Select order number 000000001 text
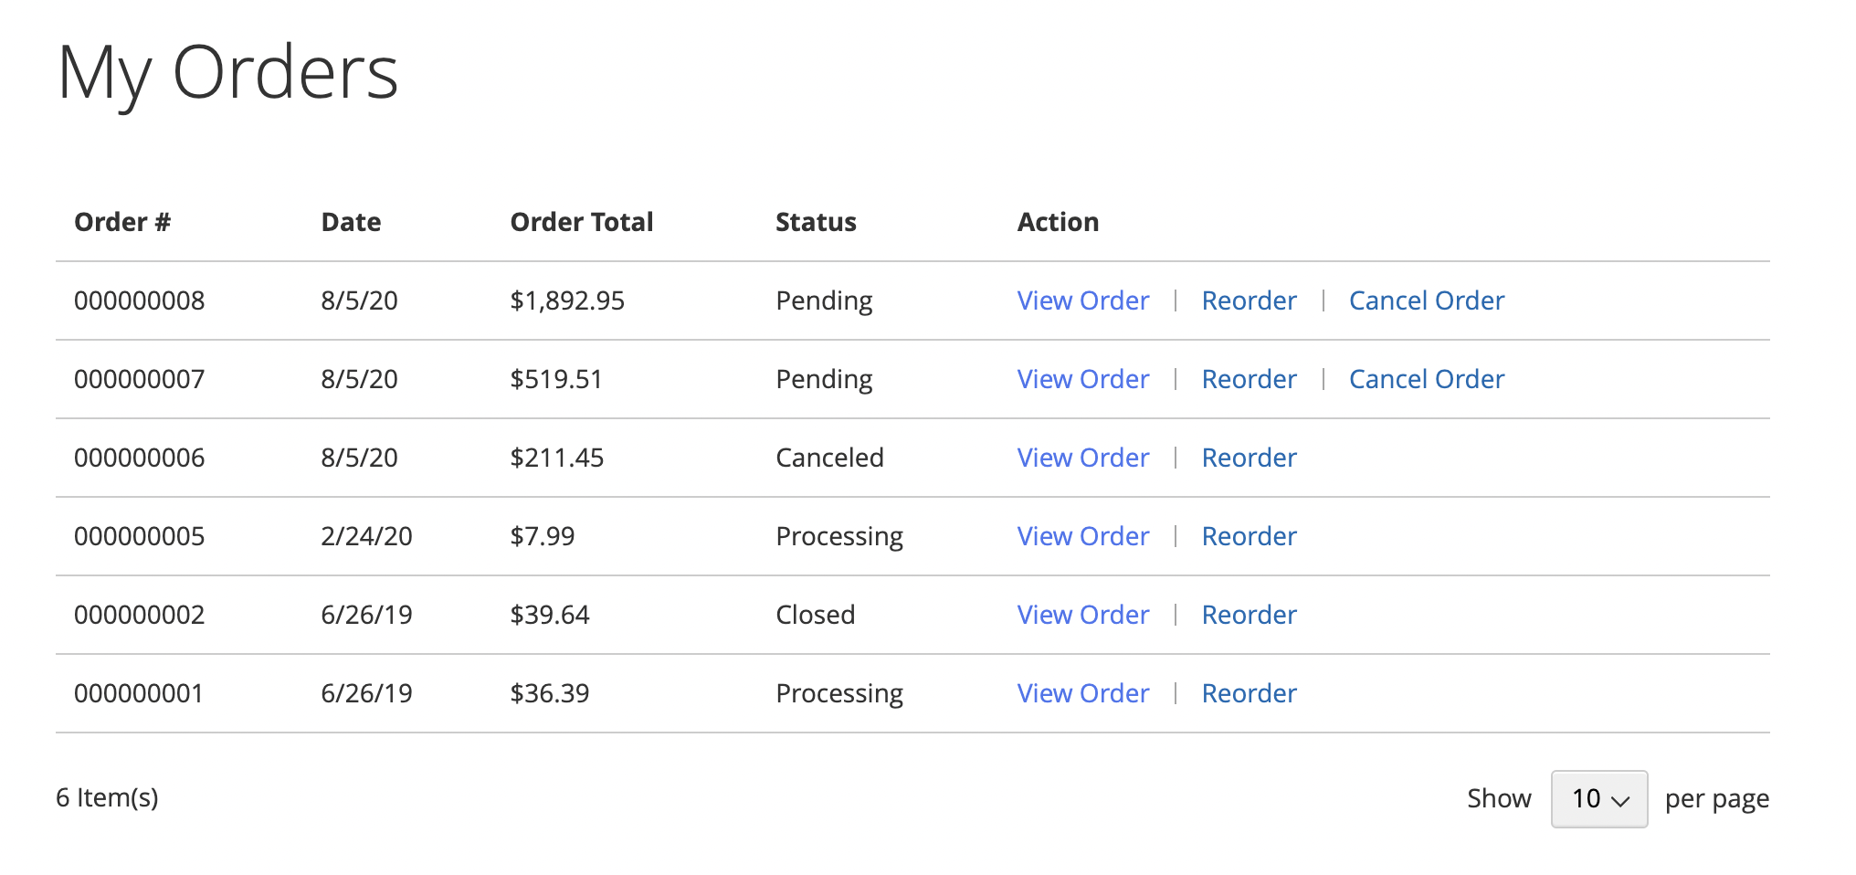 pos(138,693)
